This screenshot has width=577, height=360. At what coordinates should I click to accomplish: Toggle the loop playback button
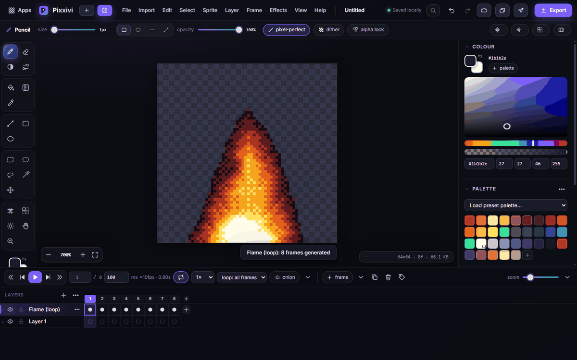[181, 277]
